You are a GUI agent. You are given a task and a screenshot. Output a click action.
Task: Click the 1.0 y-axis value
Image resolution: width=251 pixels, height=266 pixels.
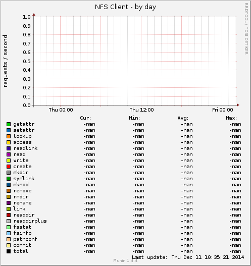[x=27, y=17]
